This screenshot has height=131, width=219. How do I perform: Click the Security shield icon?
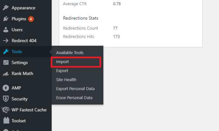[x=6, y=99]
